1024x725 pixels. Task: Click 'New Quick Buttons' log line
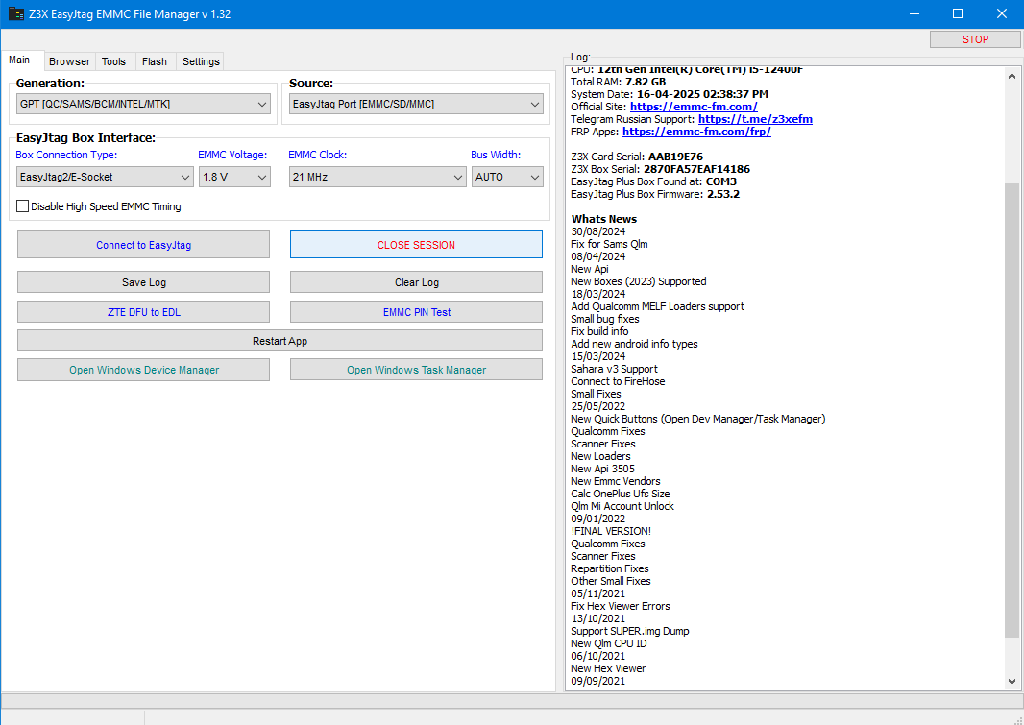tap(698, 419)
